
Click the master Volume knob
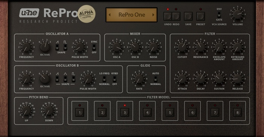[x=238, y=14]
